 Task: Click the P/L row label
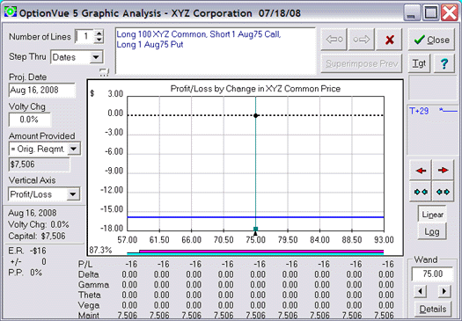click(x=85, y=264)
